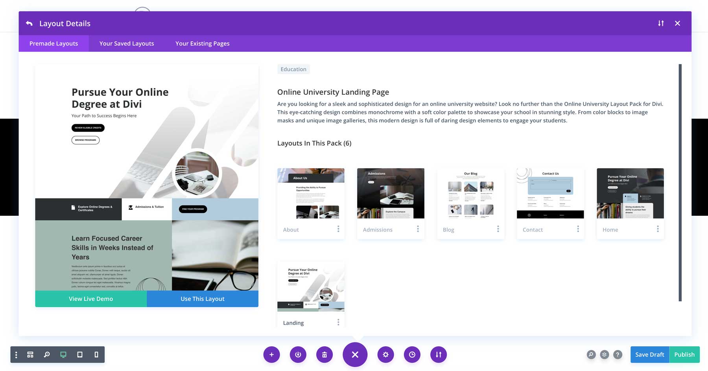Switch to wireframe view in the left toolbar
The width and height of the screenshot is (708, 371).
point(30,354)
